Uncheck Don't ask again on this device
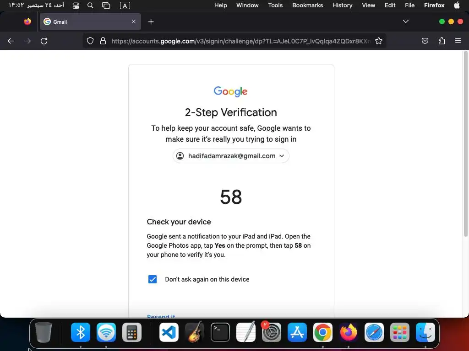 coord(153,279)
